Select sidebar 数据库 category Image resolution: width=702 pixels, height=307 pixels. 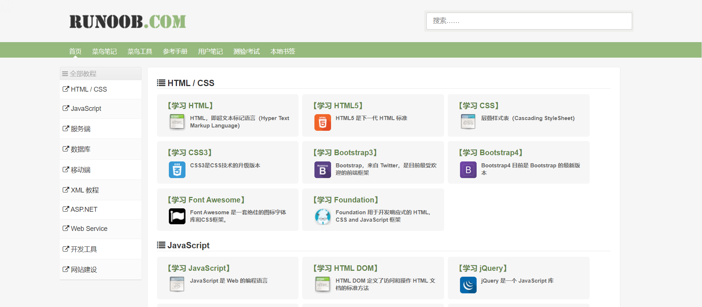tap(100, 149)
